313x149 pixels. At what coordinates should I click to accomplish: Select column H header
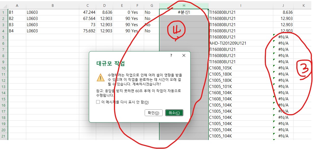point(184,6)
